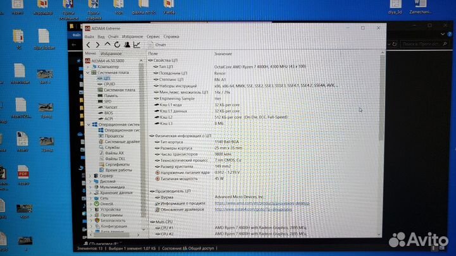The width and height of the screenshot is (456, 256).
Task: Click the Значение column header
Action: pos(223,54)
